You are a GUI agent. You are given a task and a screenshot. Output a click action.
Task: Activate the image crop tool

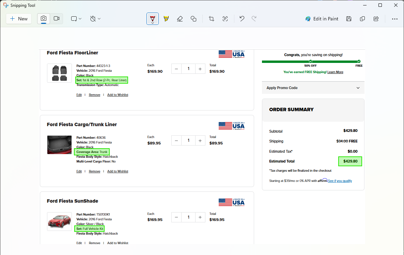click(x=212, y=19)
